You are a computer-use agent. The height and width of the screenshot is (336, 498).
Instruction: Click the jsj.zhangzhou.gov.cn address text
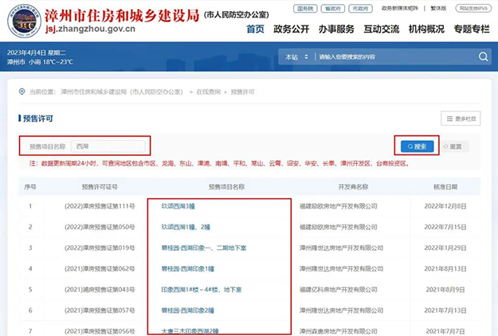click(90, 29)
